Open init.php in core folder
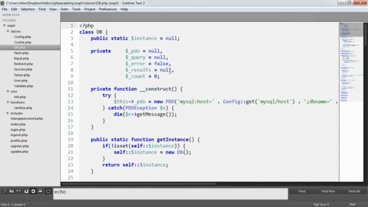The image size is (368, 207). [x=20, y=97]
